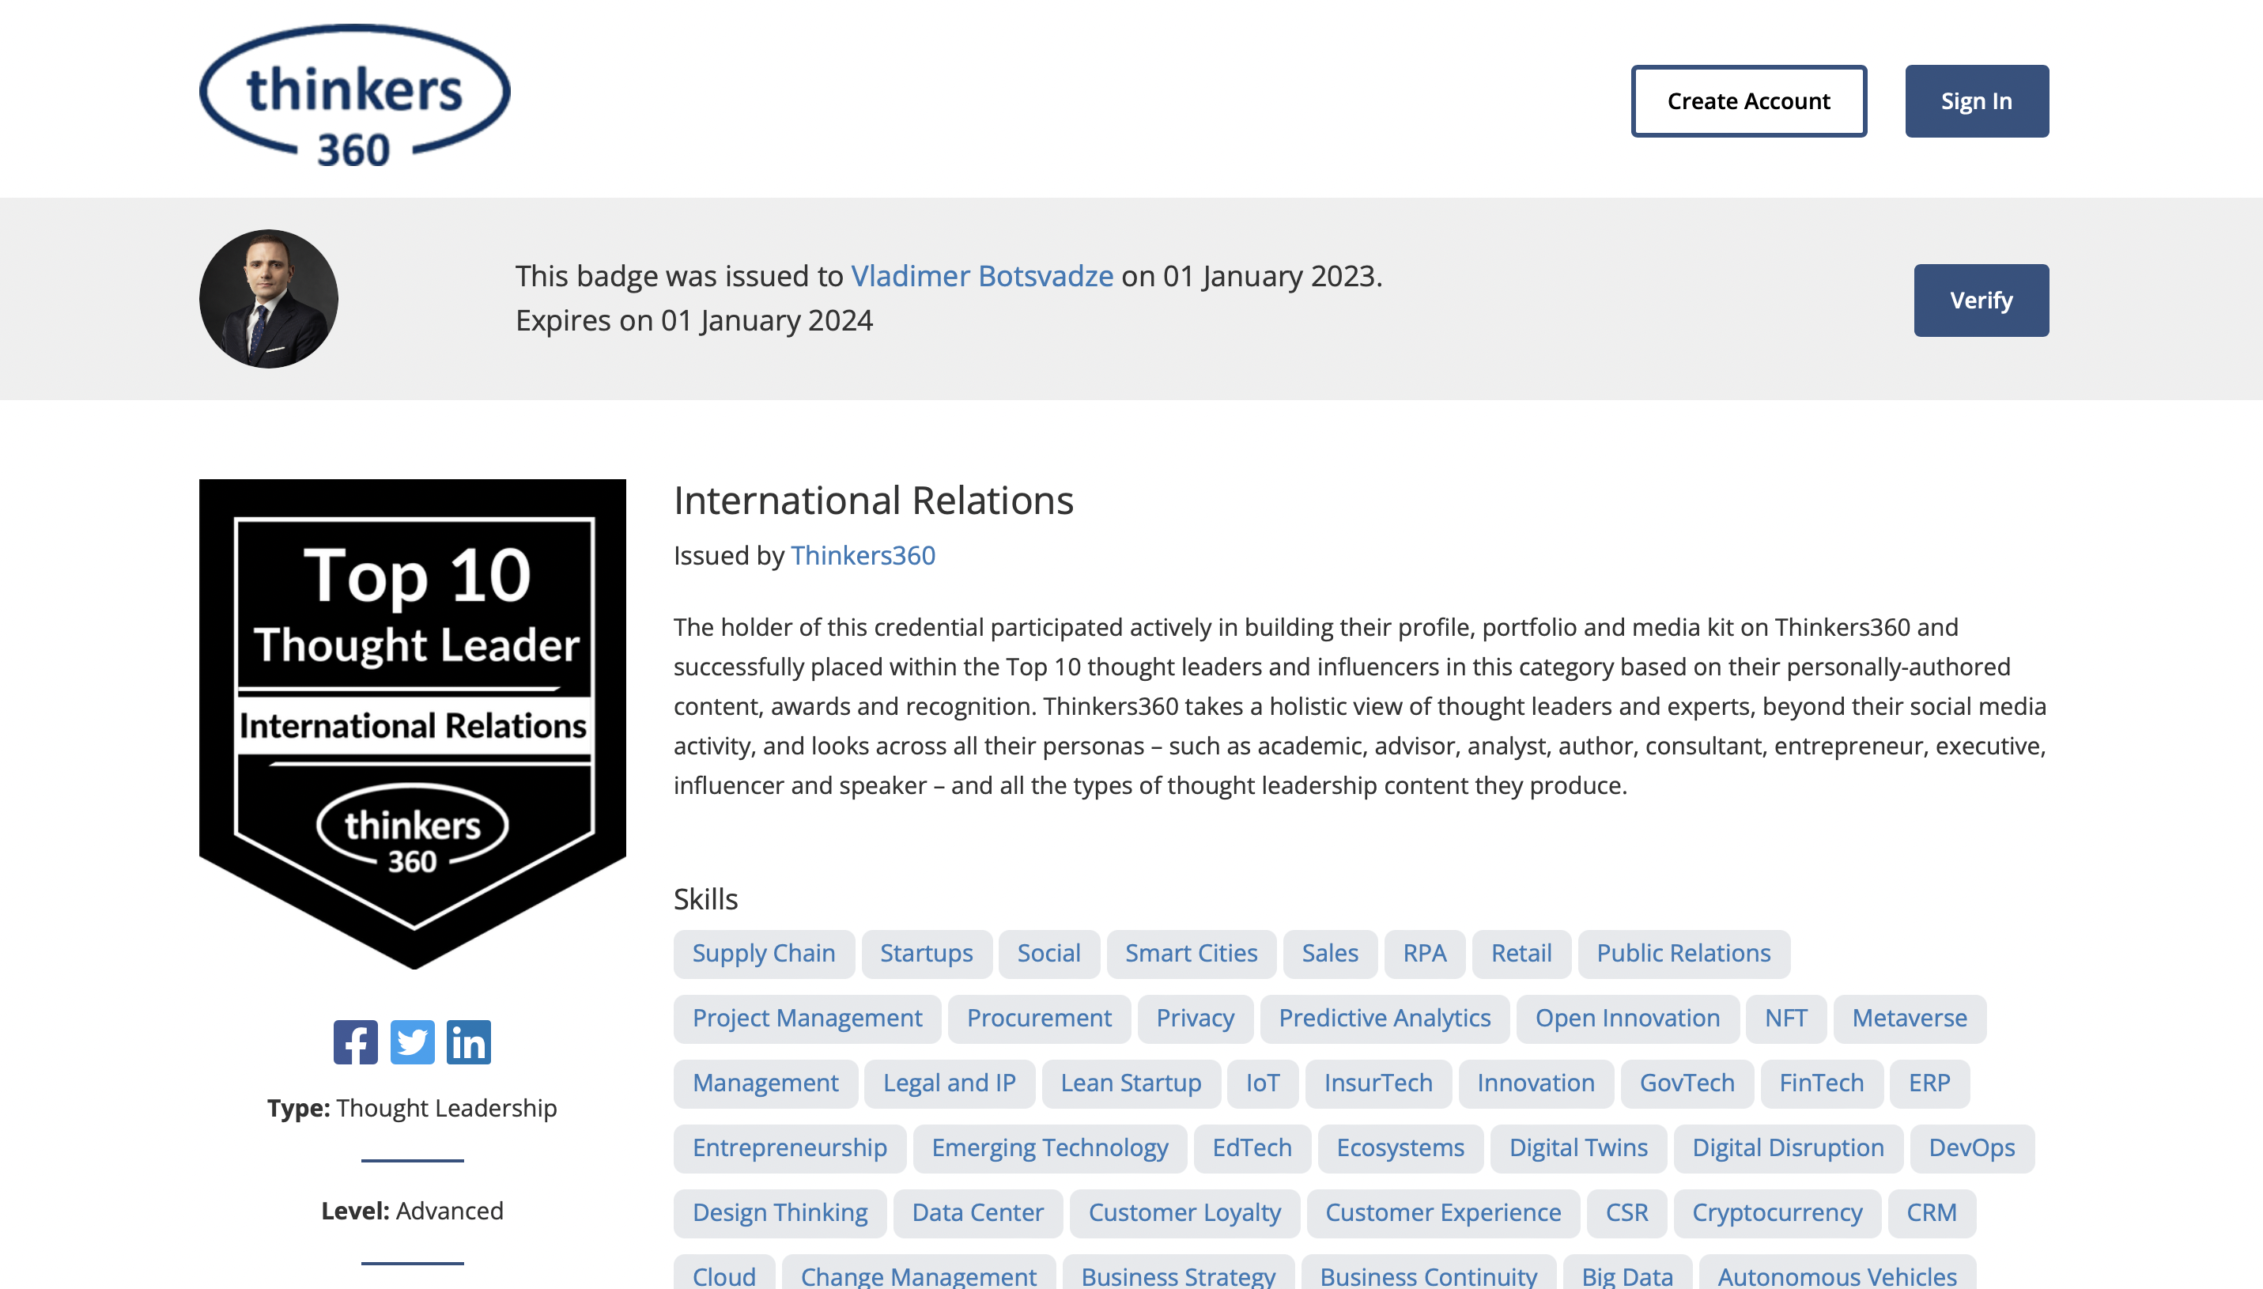Viewport: 2263px width, 1289px height.
Task: Click the Digital Disruption skill tag
Action: [1788, 1148]
